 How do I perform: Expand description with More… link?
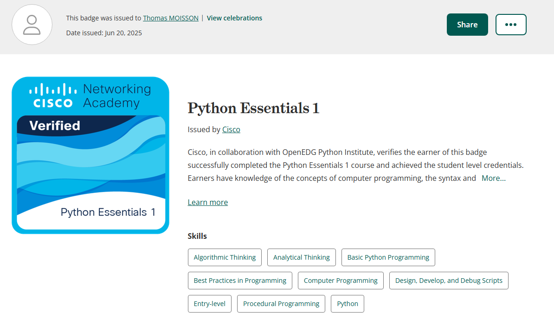tap(493, 178)
